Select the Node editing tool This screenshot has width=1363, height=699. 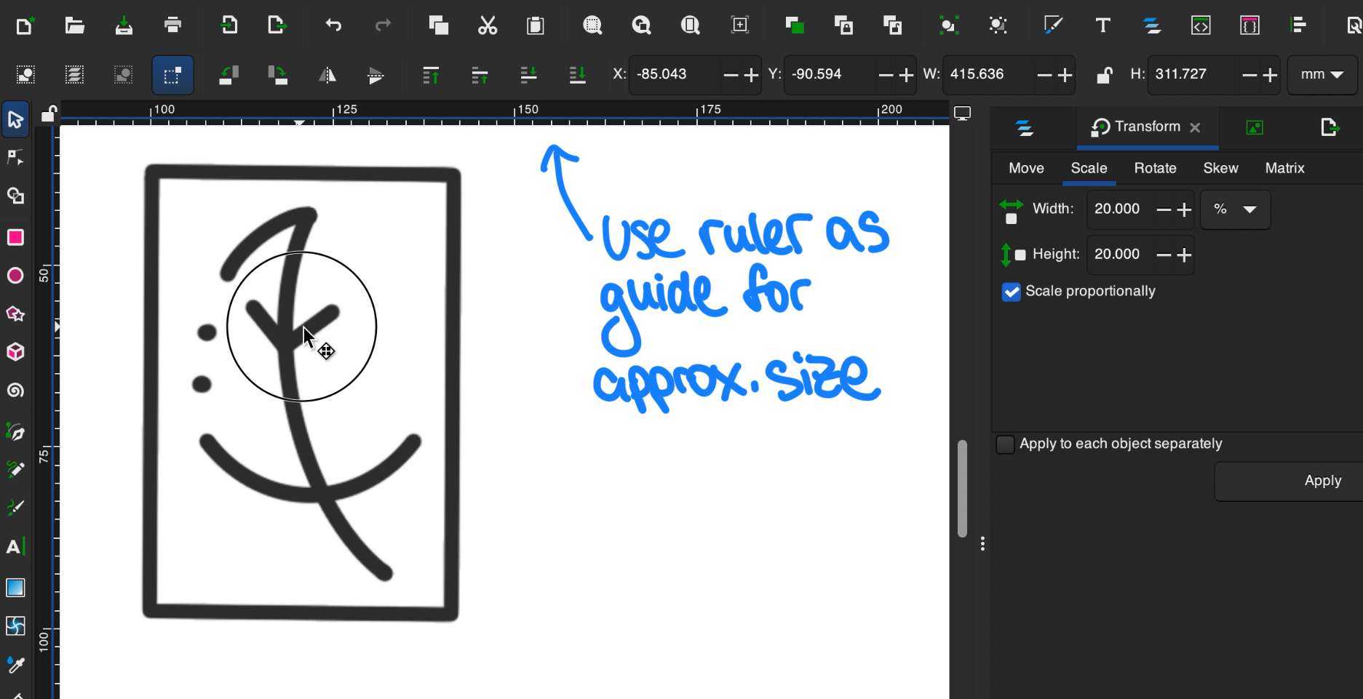pyautogui.click(x=15, y=157)
